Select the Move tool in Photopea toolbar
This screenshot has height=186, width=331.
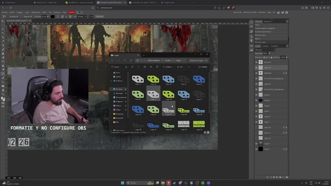click(x=3, y=21)
